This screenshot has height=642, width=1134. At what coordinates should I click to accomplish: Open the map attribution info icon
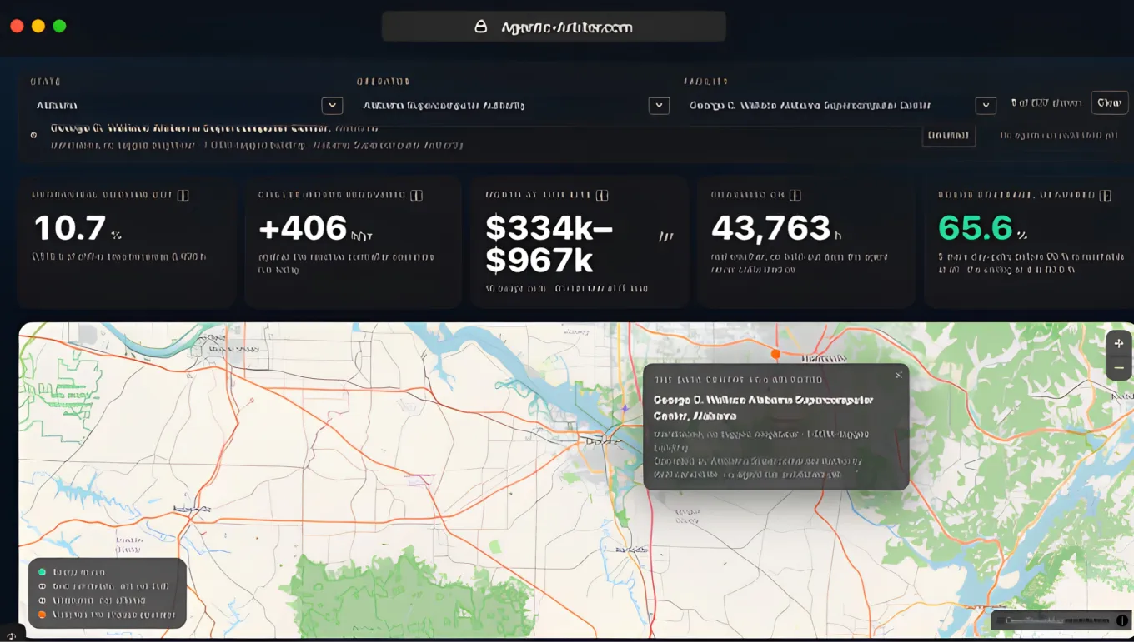click(x=1121, y=620)
